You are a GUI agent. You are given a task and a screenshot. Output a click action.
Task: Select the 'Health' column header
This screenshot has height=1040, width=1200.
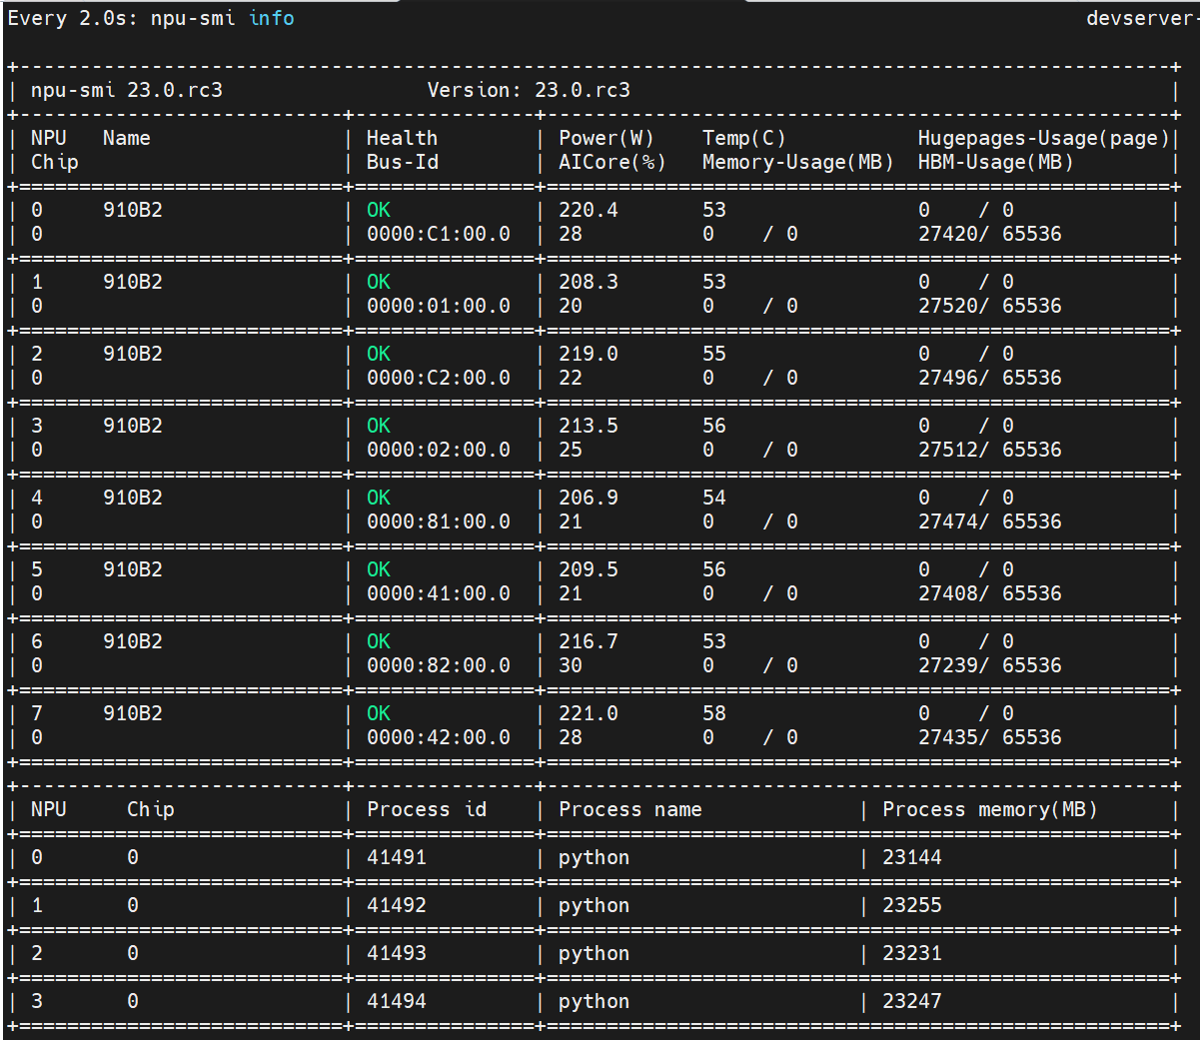coord(402,138)
